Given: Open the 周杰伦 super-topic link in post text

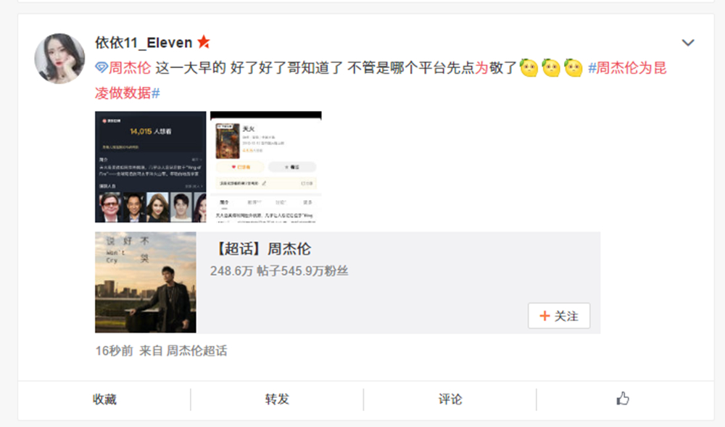Looking at the screenshot, I should (x=130, y=68).
